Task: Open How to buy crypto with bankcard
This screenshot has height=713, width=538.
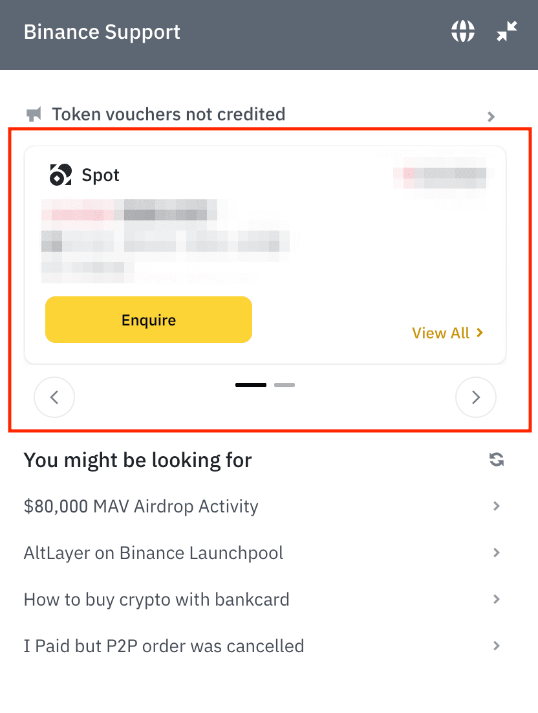Action: (x=156, y=599)
